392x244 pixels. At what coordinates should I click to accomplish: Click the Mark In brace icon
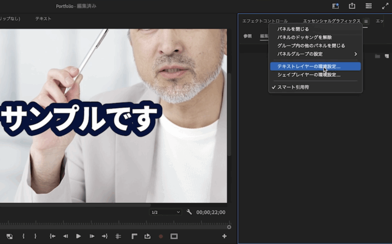point(23,236)
